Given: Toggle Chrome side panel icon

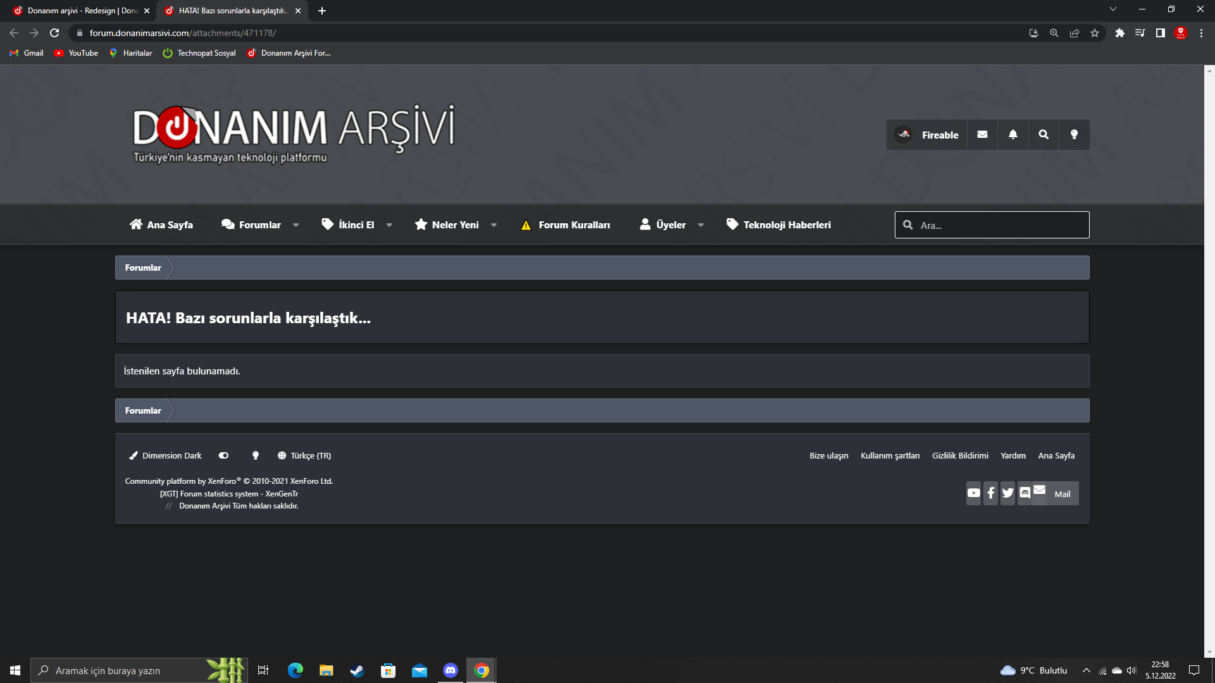Looking at the screenshot, I should click(1160, 33).
